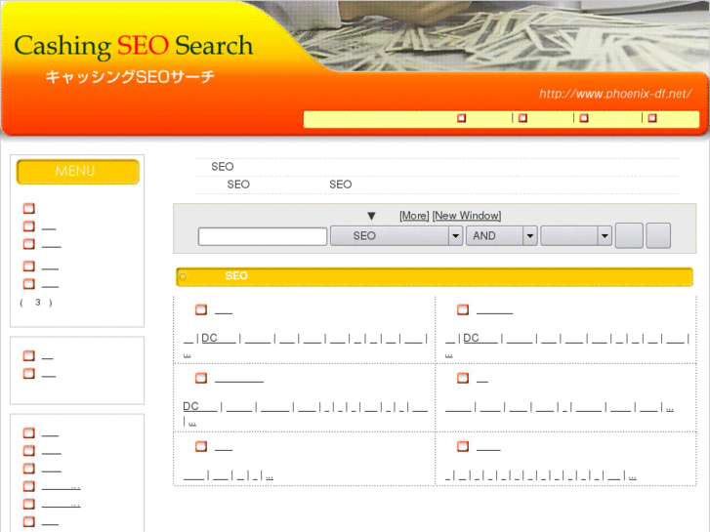Click the first bullet icon in the bottom sidebar box
This screenshot has width=710, height=532.
coord(29,432)
